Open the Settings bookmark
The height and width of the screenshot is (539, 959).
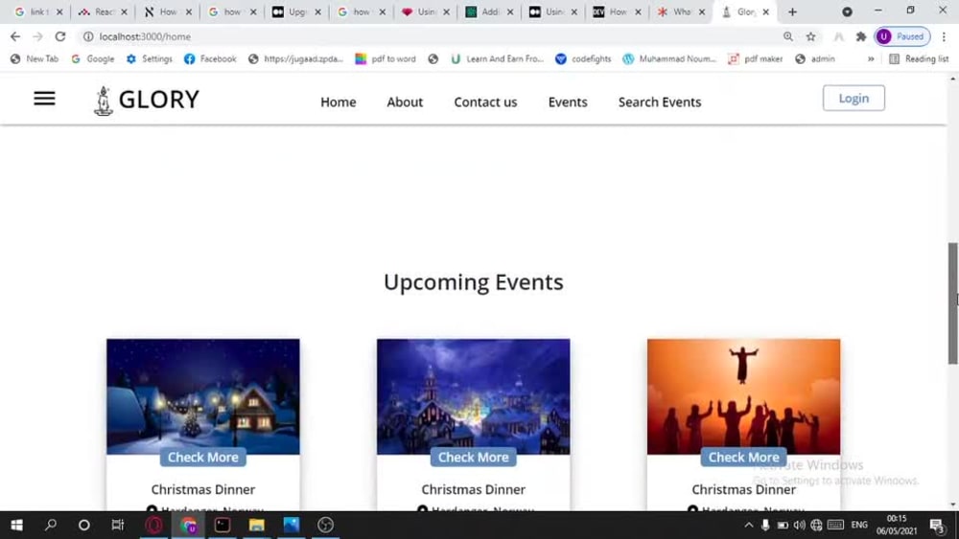[150, 59]
